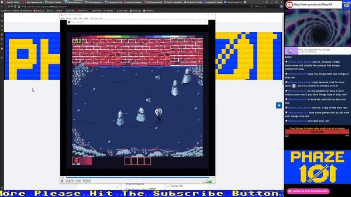Open the VLC Video menu
The image size is (351, 197).
(x=80, y=18)
